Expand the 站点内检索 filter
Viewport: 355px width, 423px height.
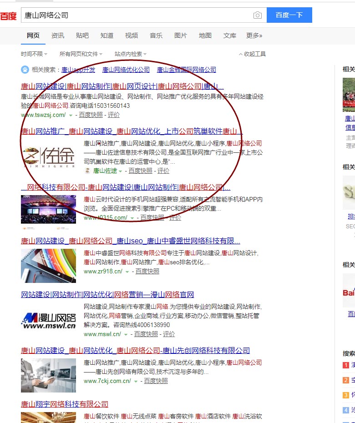(x=131, y=54)
